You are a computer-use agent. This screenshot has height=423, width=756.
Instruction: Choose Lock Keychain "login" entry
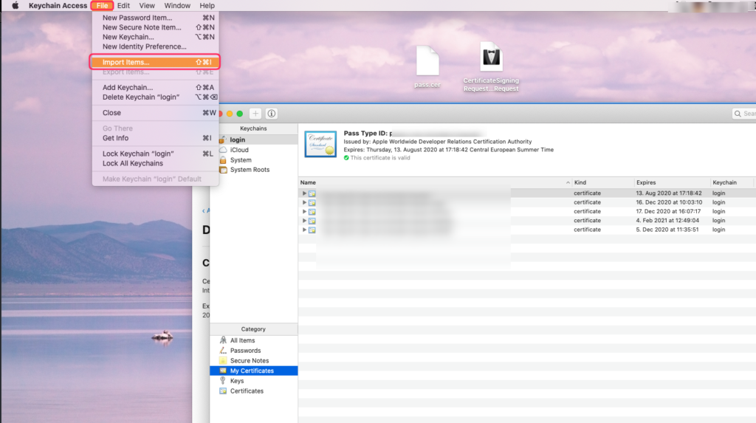155,154
